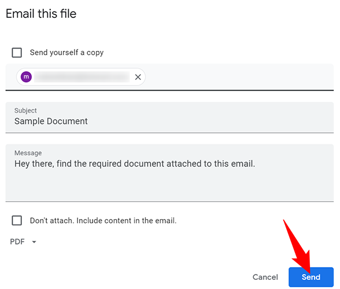
Task: Click the dropdown arrow beside PDF
Action: [34, 242]
